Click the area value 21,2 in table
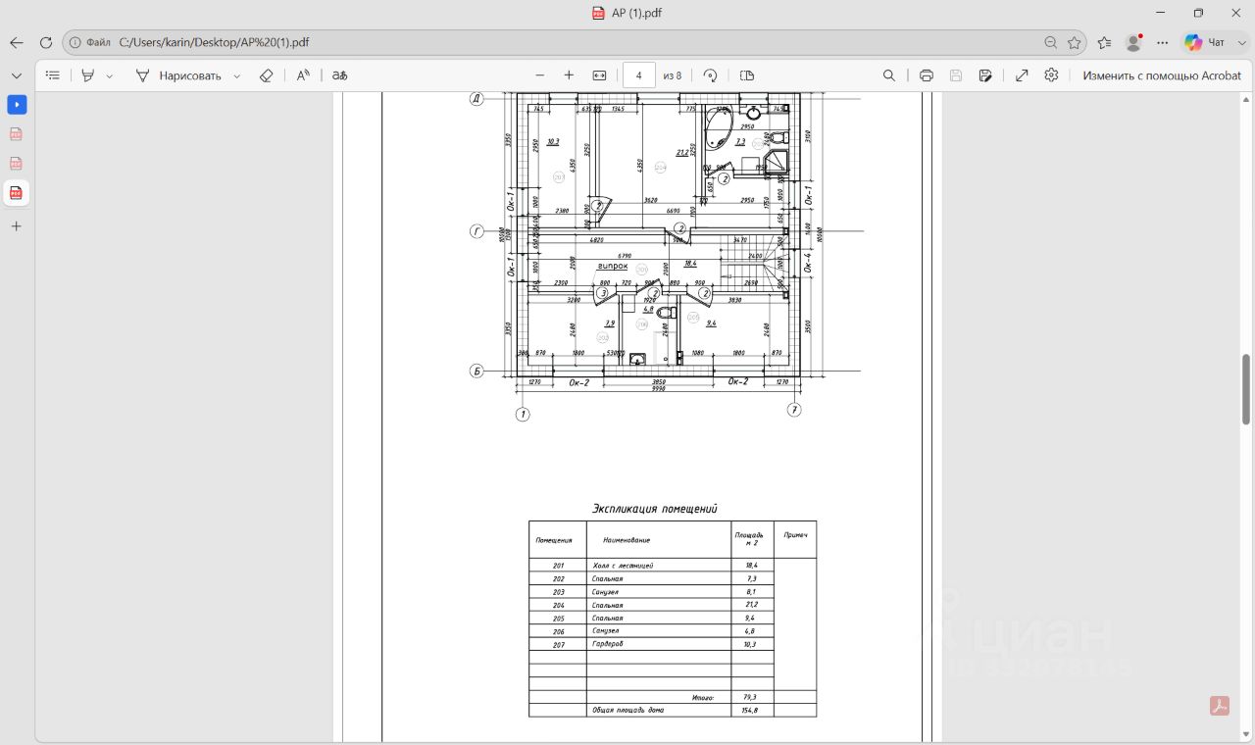 pos(751,605)
